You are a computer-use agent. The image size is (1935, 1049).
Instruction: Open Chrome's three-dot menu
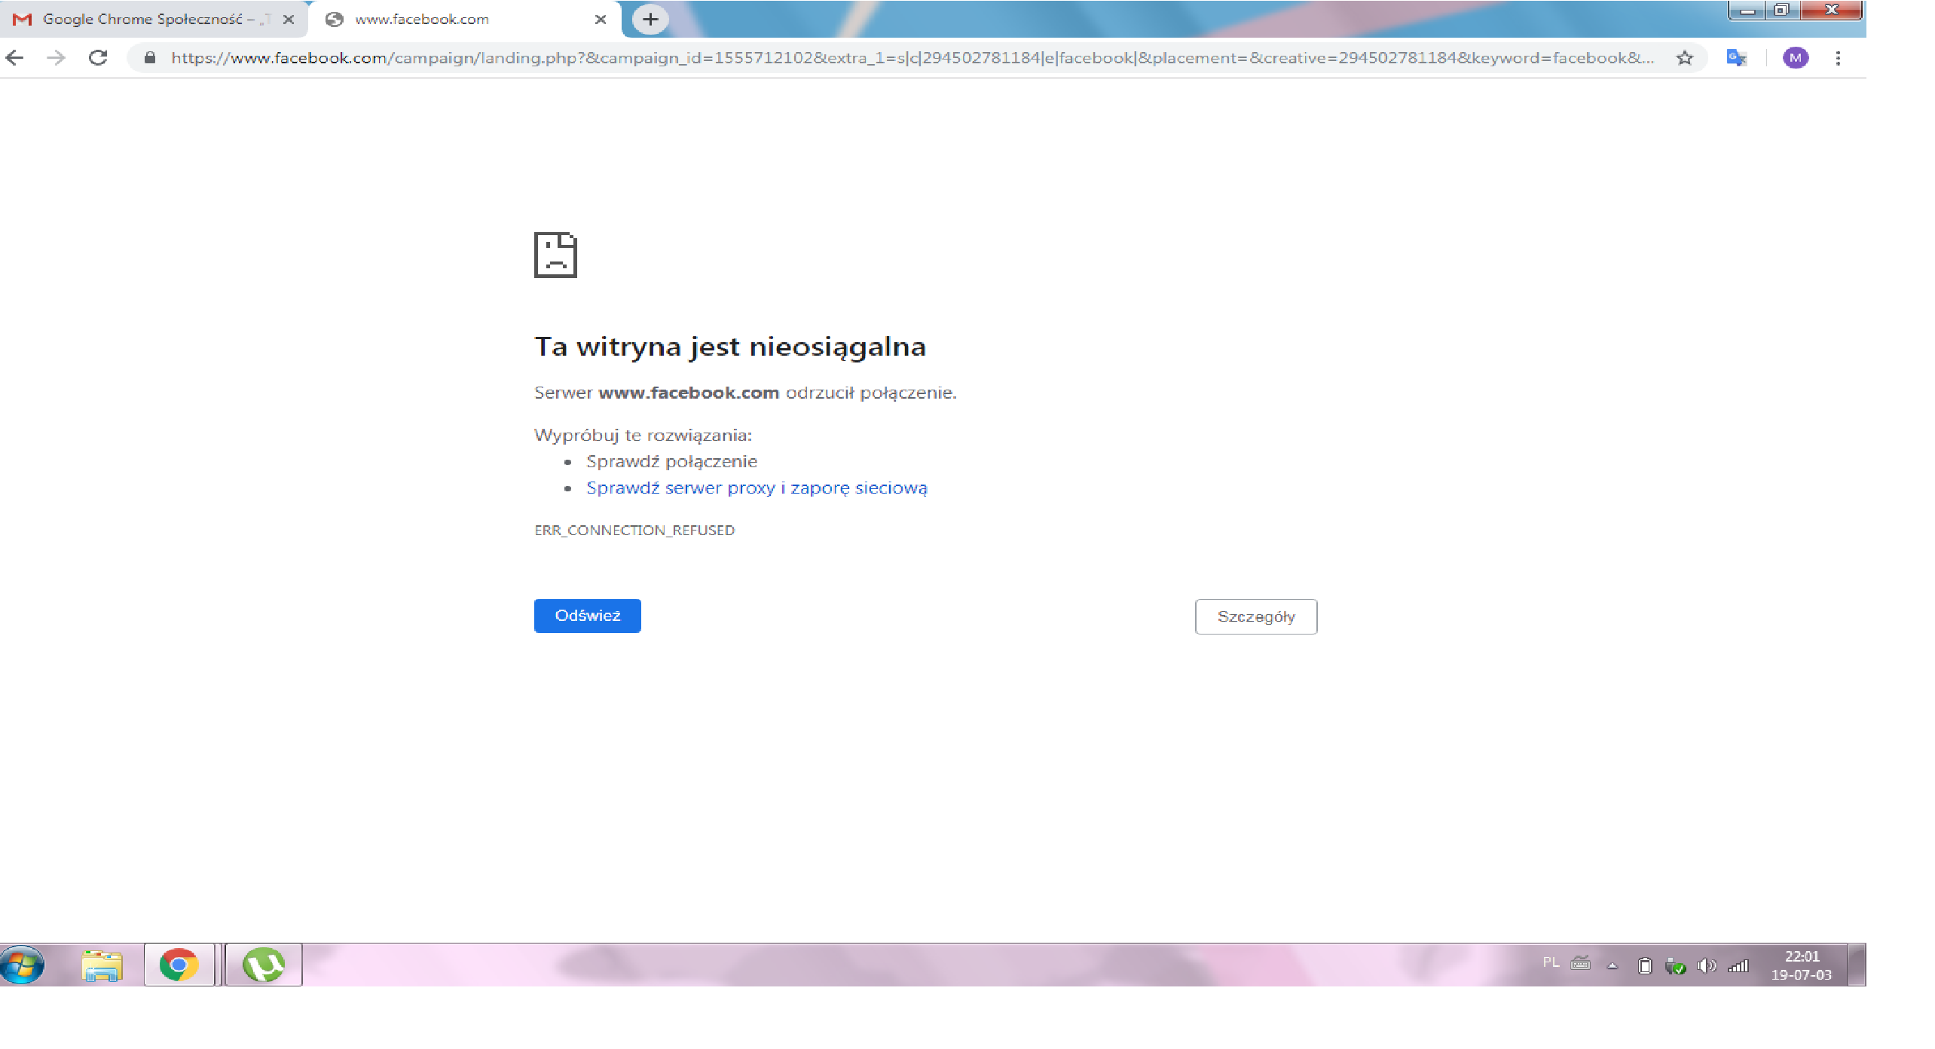[x=1838, y=58]
